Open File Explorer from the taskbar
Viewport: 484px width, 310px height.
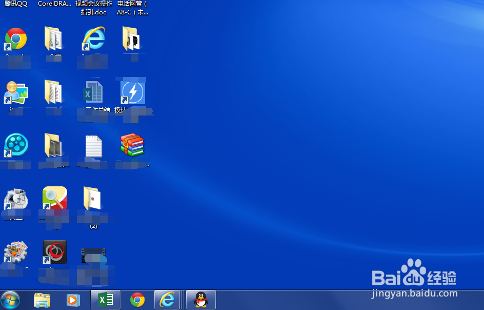[42, 300]
